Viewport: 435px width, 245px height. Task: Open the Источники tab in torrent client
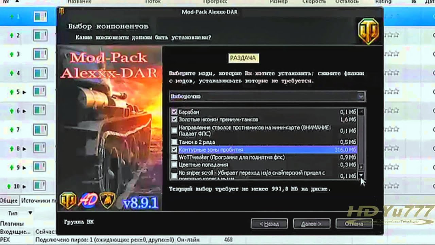38,201
